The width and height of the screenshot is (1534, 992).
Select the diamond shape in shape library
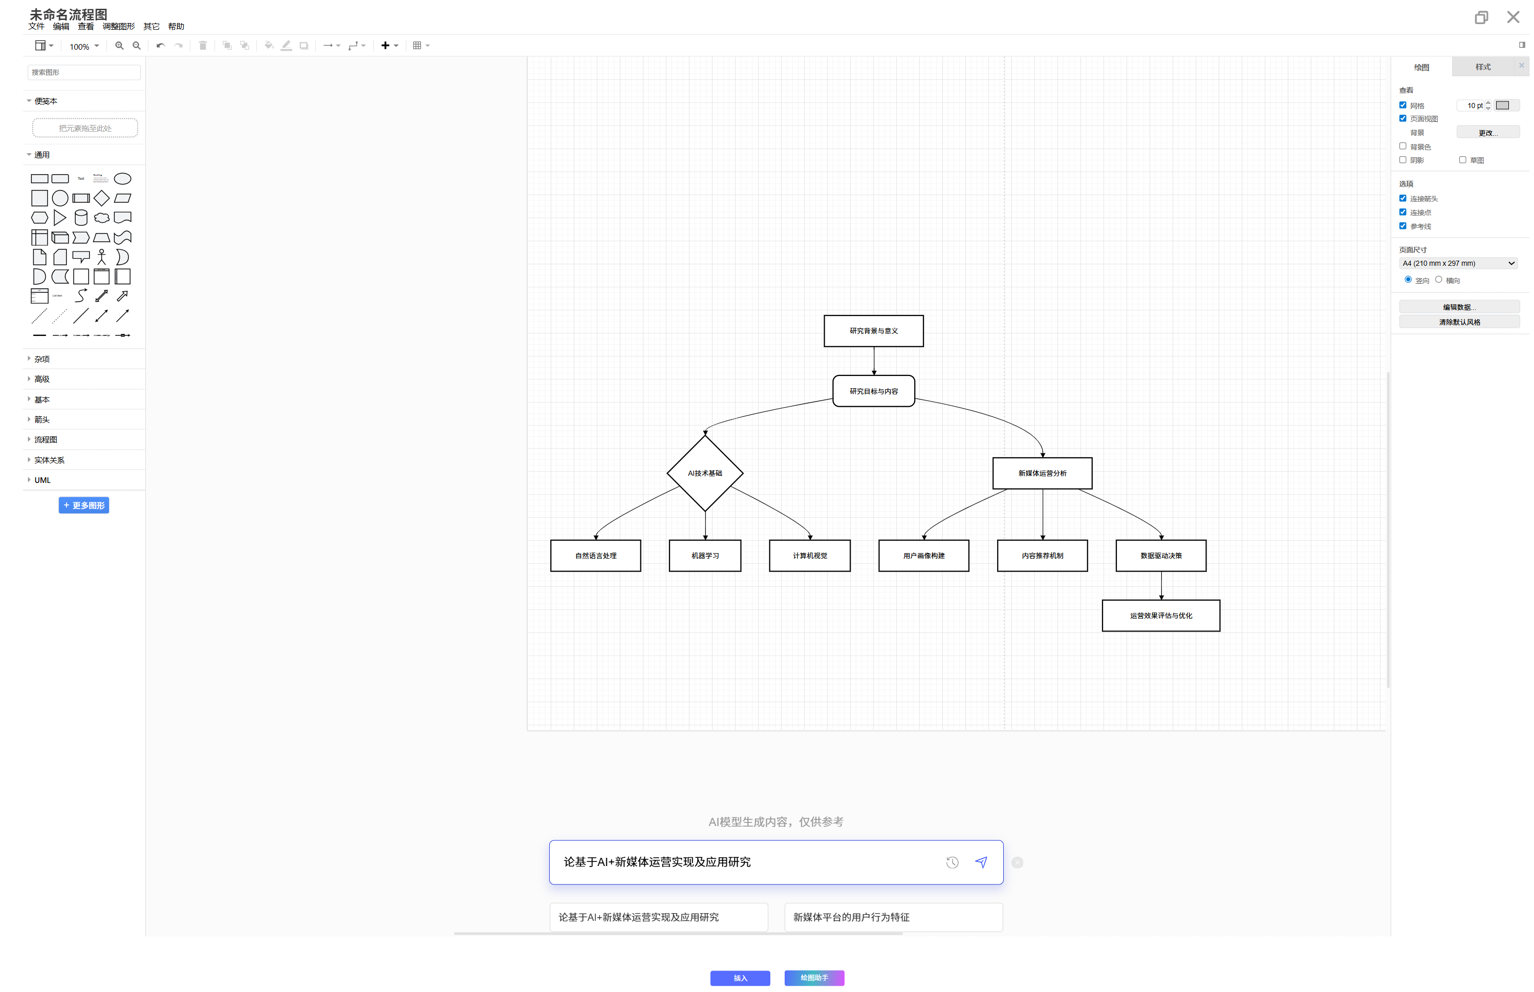click(102, 198)
